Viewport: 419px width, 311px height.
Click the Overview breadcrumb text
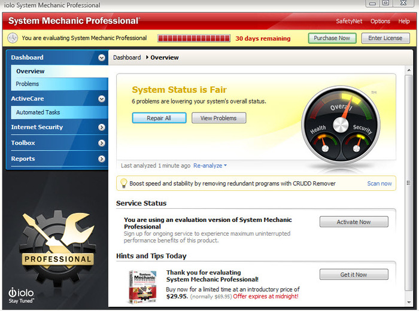click(x=165, y=57)
